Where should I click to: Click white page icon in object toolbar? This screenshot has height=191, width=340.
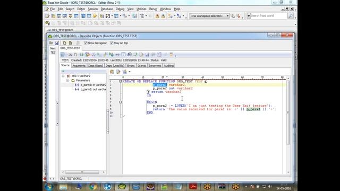pos(75,55)
